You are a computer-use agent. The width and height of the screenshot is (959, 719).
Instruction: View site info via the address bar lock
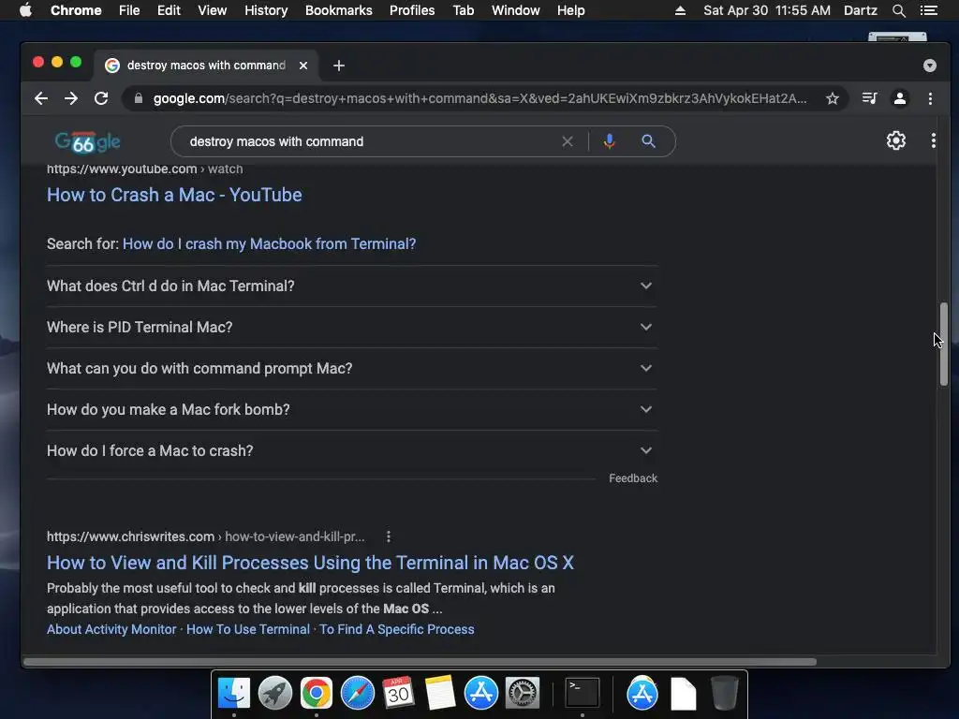click(x=139, y=98)
